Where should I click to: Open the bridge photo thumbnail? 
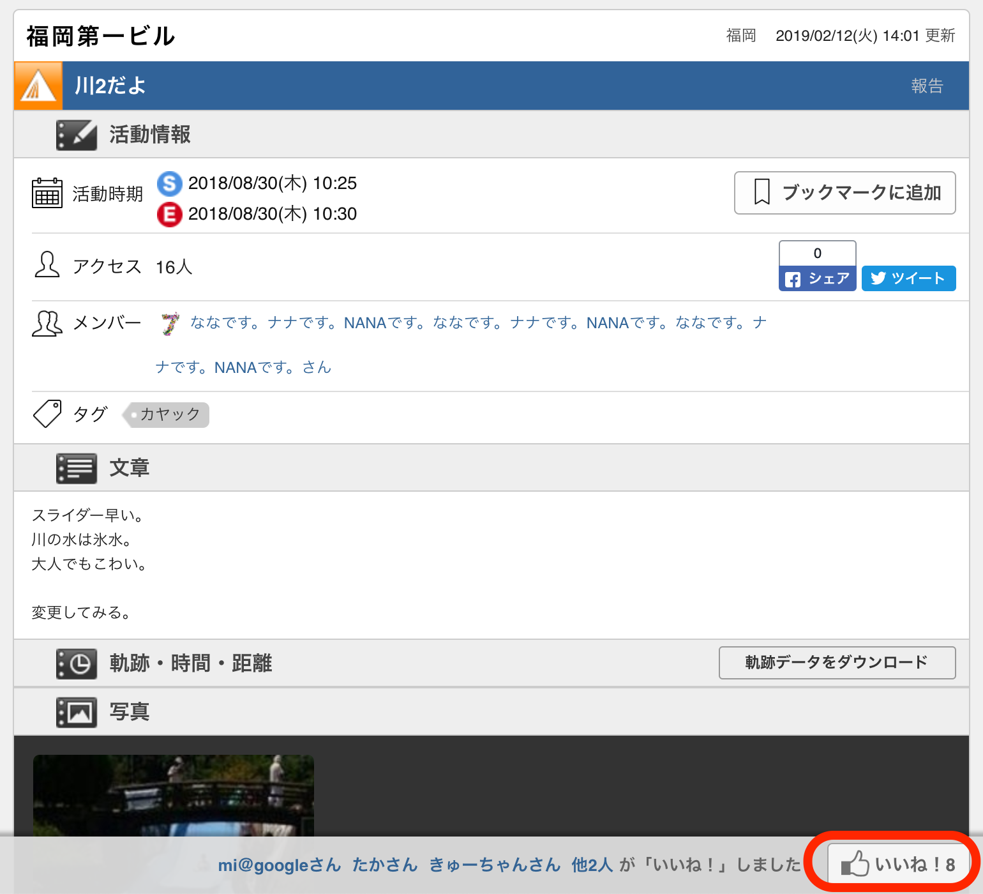click(x=174, y=796)
